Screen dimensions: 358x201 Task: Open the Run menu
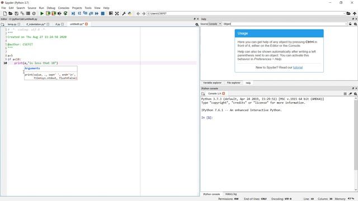click(41, 8)
